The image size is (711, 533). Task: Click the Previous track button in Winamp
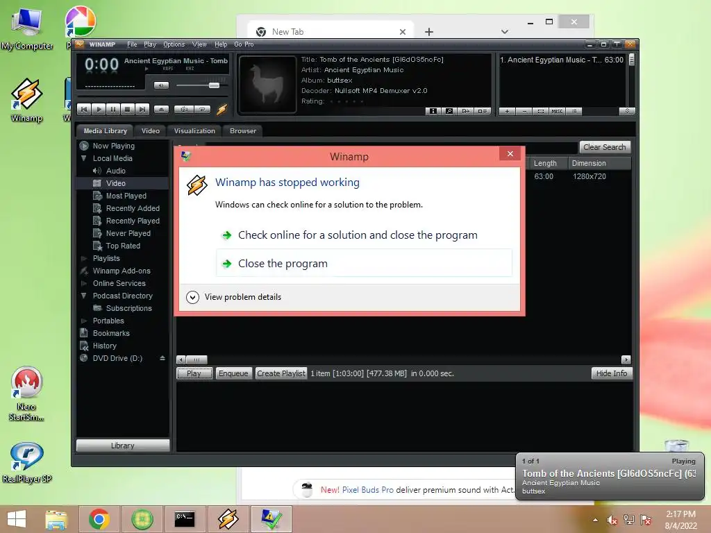(84, 109)
